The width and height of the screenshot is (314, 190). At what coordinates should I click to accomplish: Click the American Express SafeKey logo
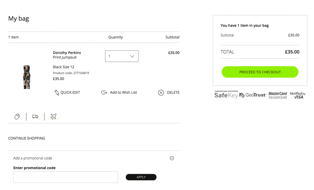[226, 95]
